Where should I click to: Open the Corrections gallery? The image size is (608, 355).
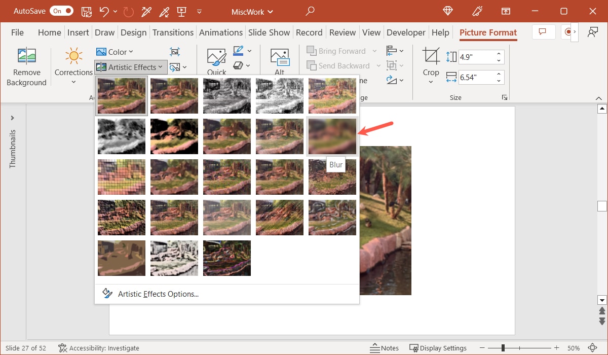[x=73, y=66]
